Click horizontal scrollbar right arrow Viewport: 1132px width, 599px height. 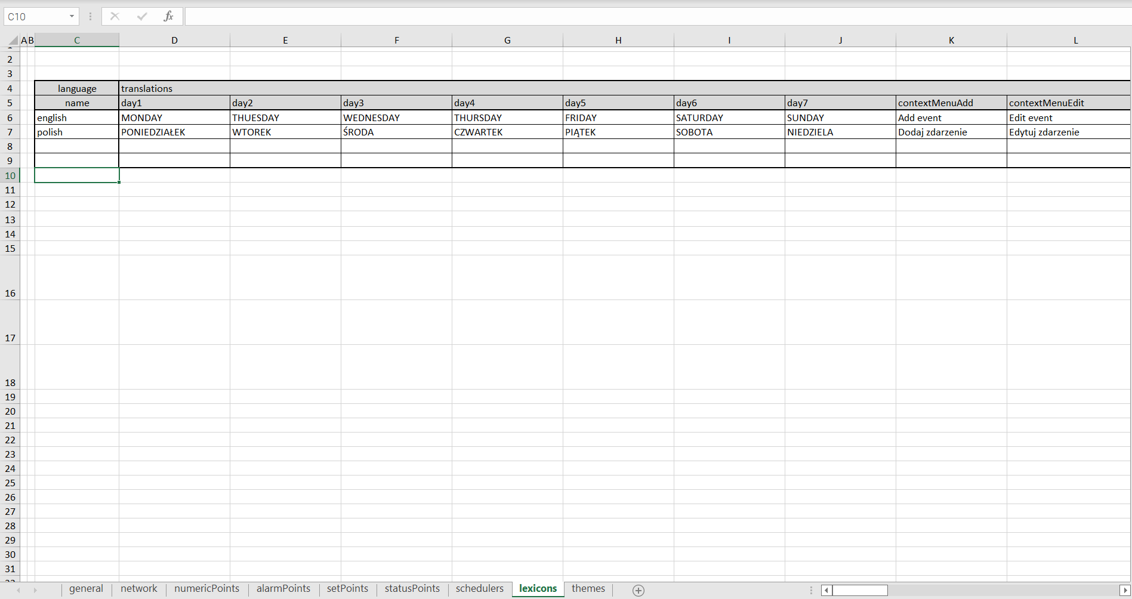click(1124, 590)
